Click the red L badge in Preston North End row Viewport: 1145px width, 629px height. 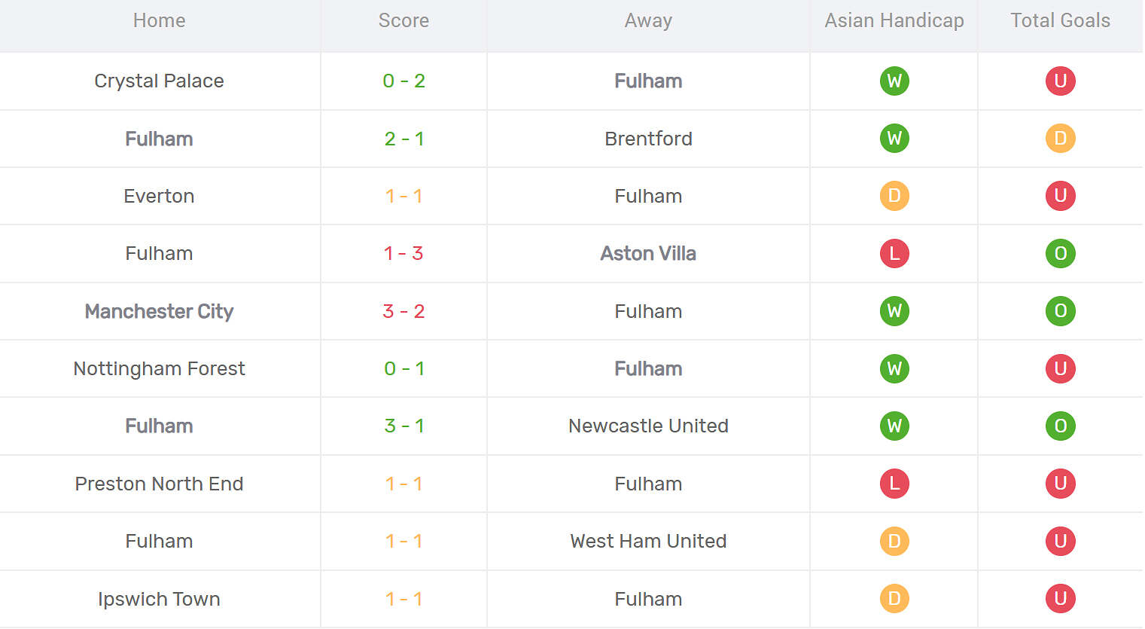click(x=894, y=484)
